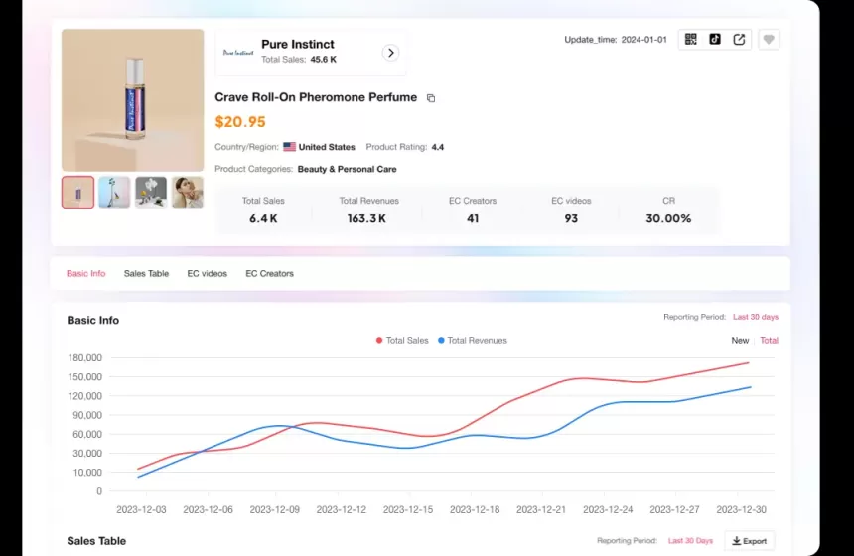
Task: Switch chart to Total data
Action: tap(769, 341)
